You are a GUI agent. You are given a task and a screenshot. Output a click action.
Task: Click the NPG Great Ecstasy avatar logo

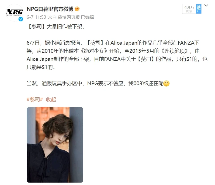[14, 12]
